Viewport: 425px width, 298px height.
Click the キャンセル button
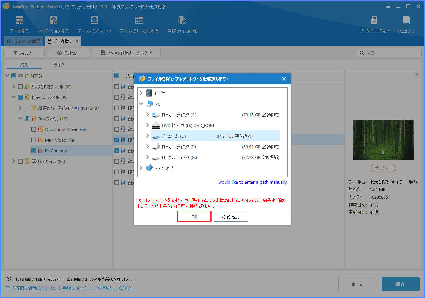pos(231,216)
